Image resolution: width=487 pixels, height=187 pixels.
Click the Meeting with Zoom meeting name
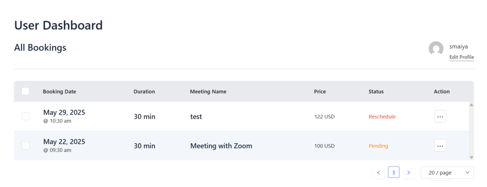(221, 146)
